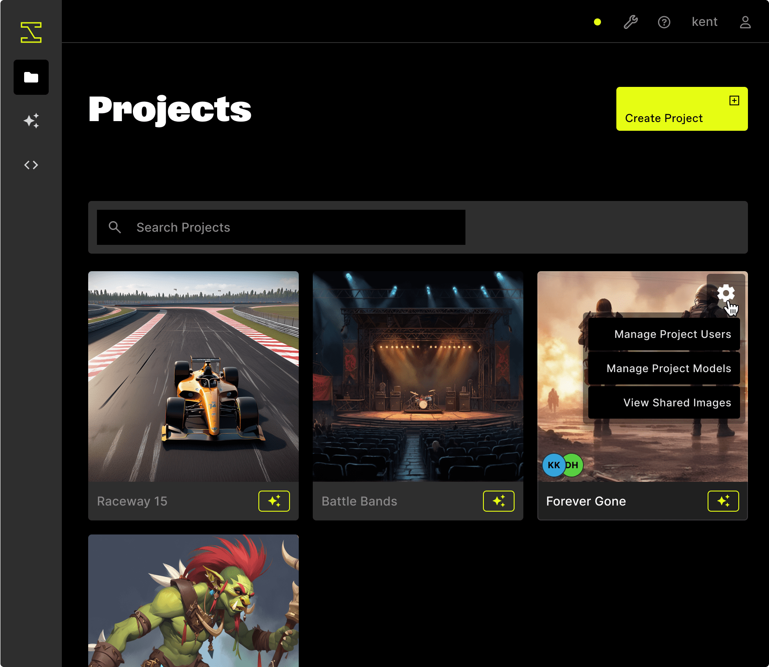
Task: Open the Projects folder icon in sidebar
Action: tap(31, 77)
